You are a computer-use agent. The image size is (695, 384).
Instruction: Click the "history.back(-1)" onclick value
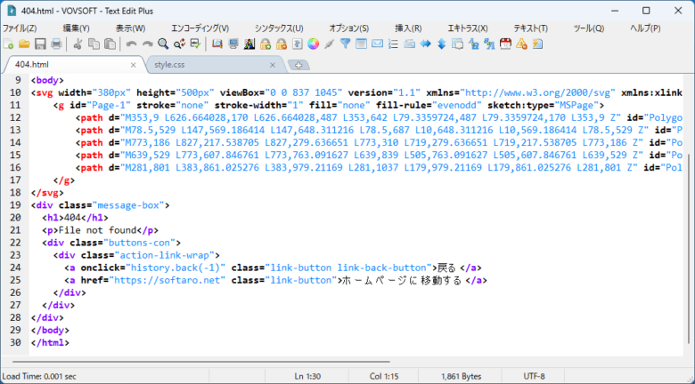[176, 268]
